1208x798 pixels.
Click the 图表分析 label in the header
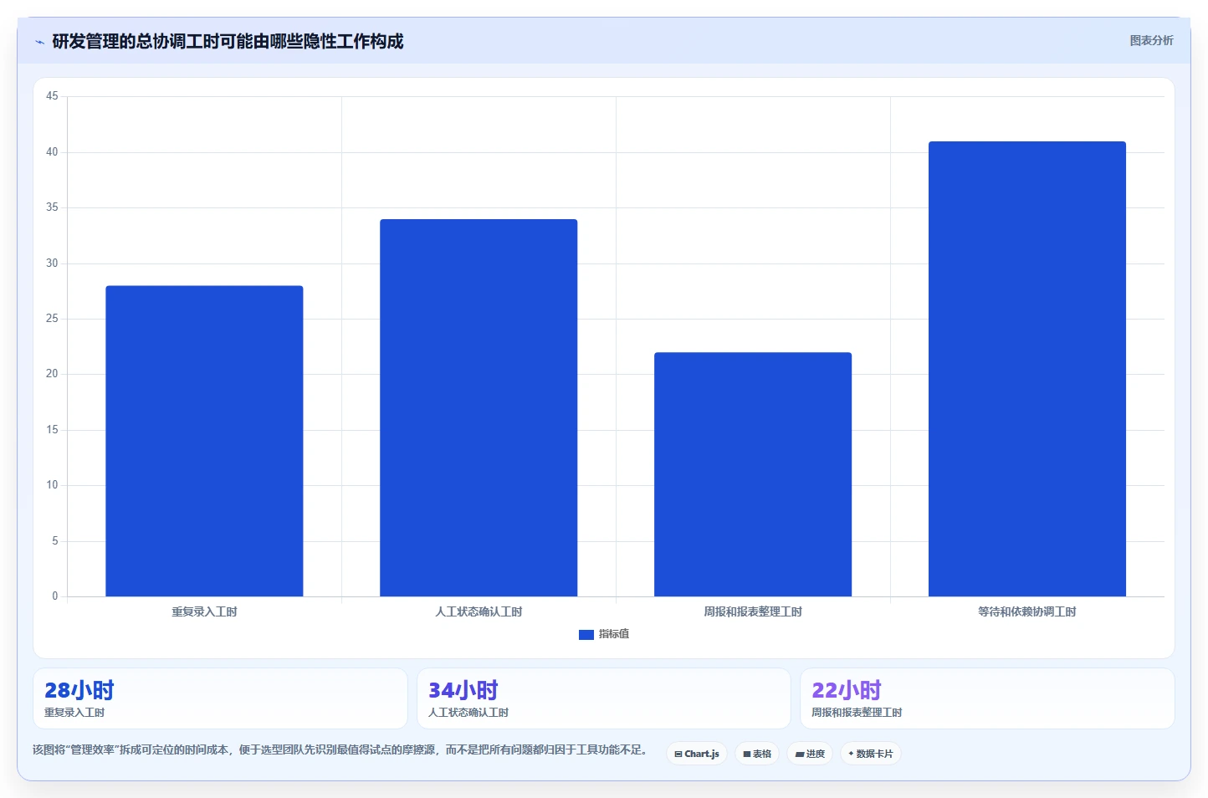[x=1151, y=40]
